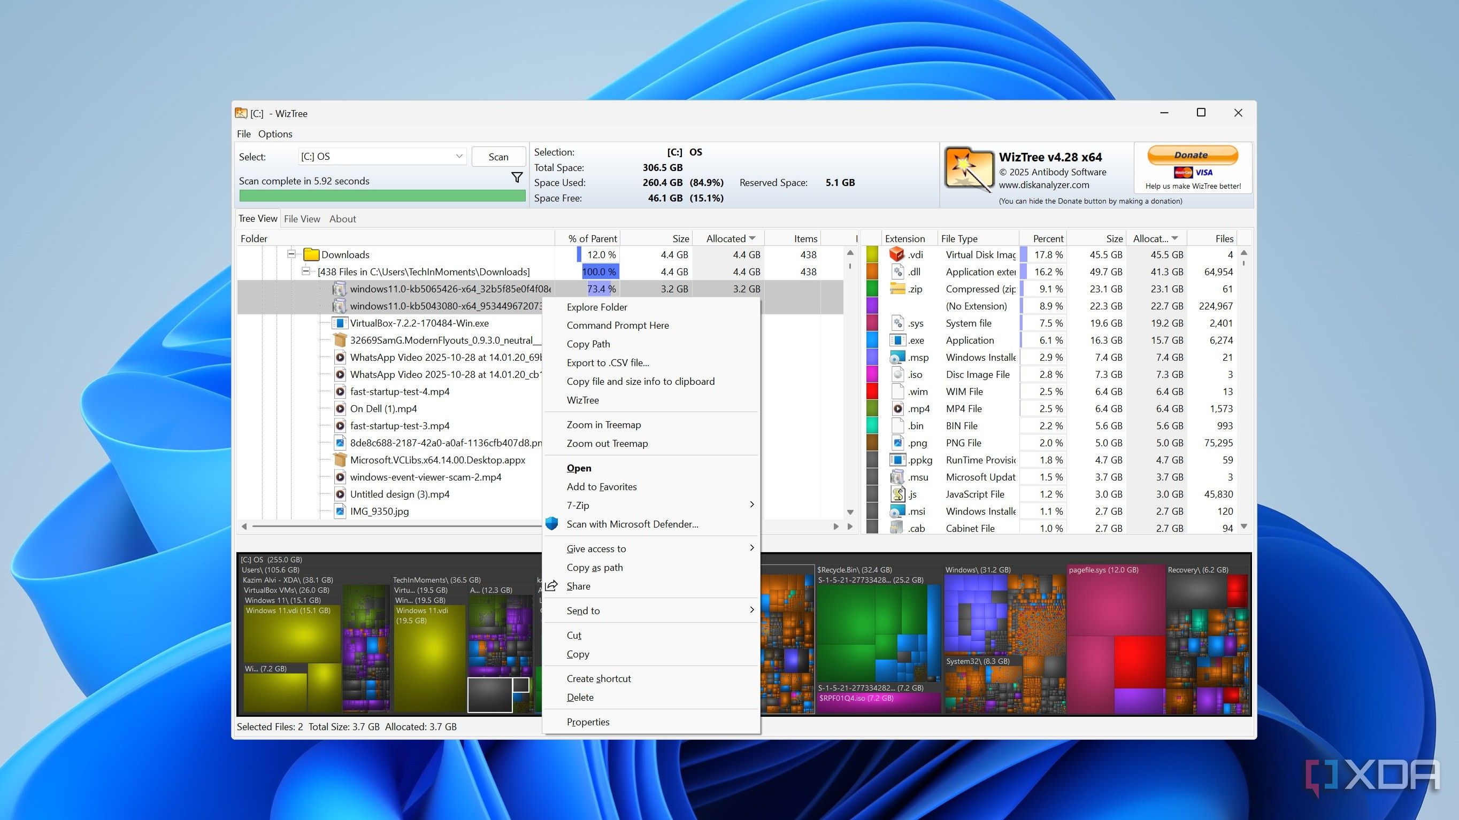Open the File menu

pyautogui.click(x=243, y=134)
